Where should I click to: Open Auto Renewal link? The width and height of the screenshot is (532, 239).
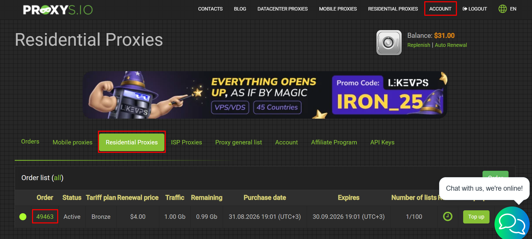click(x=451, y=45)
